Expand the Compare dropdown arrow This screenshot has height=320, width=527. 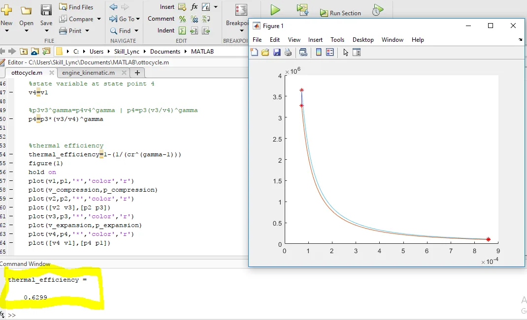[x=99, y=19]
